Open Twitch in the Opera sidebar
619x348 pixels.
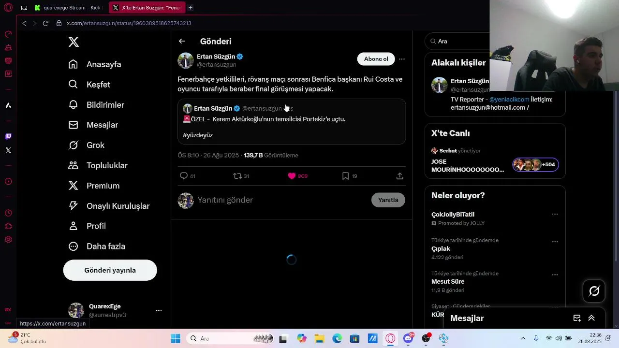click(8, 136)
